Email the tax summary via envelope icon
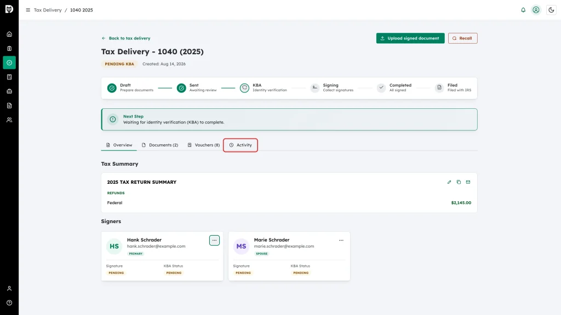 click(468, 182)
